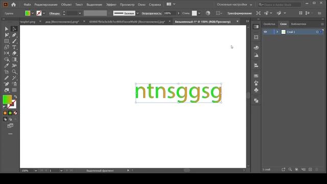Switch to the Библиотеки tab

(298, 24)
